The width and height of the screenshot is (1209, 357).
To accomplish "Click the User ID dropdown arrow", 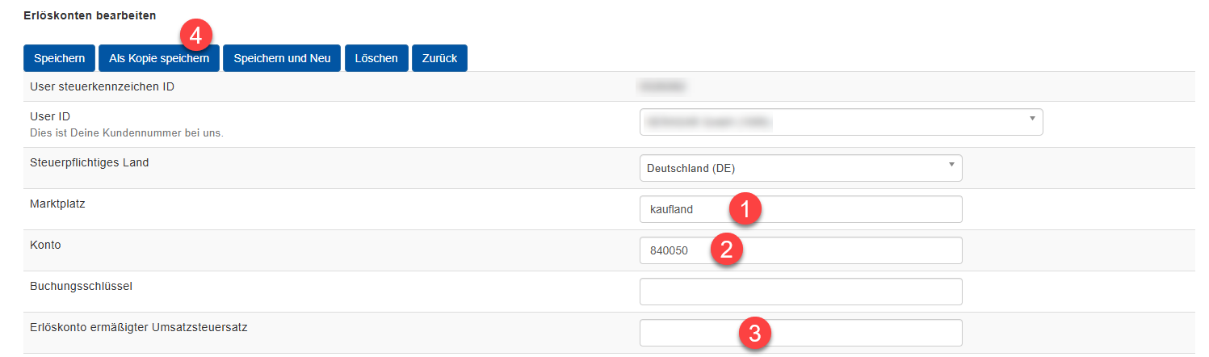I will pos(1031,119).
